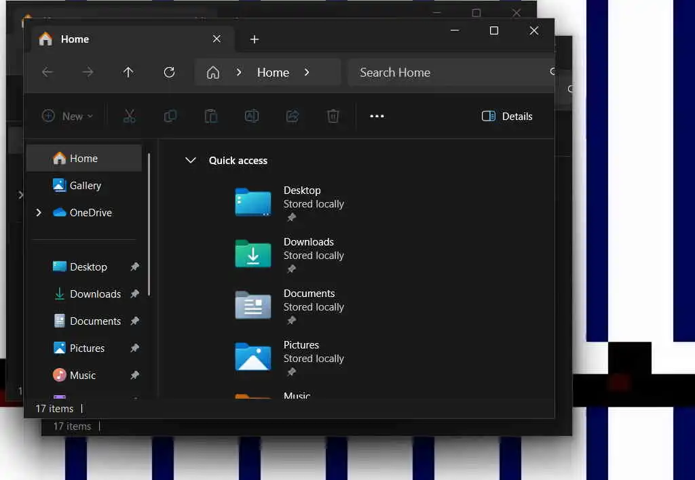This screenshot has height=480, width=695.
Task: Click the Quick access heading
Action: tap(238, 160)
